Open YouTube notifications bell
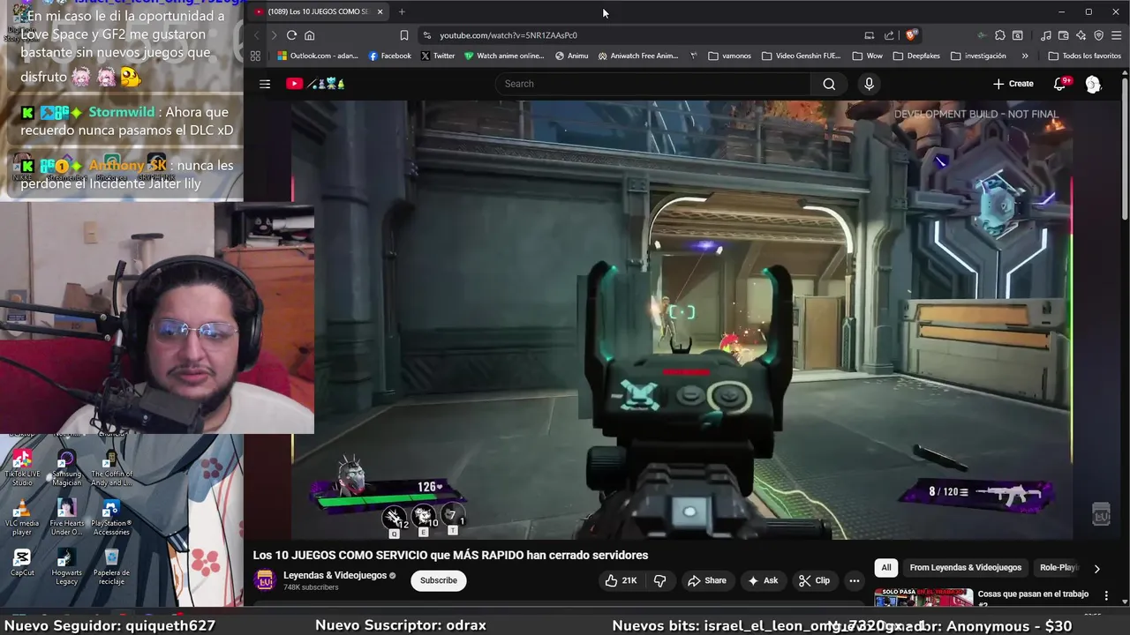Image resolution: width=1130 pixels, height=635 pixels. [1060, 84]
